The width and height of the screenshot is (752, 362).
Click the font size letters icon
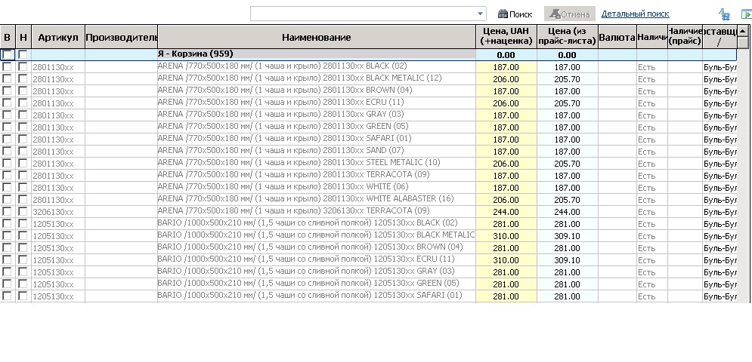coord(724,14)
